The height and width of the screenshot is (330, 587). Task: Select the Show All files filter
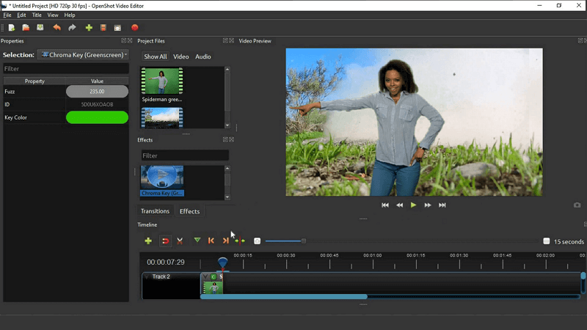156,56
